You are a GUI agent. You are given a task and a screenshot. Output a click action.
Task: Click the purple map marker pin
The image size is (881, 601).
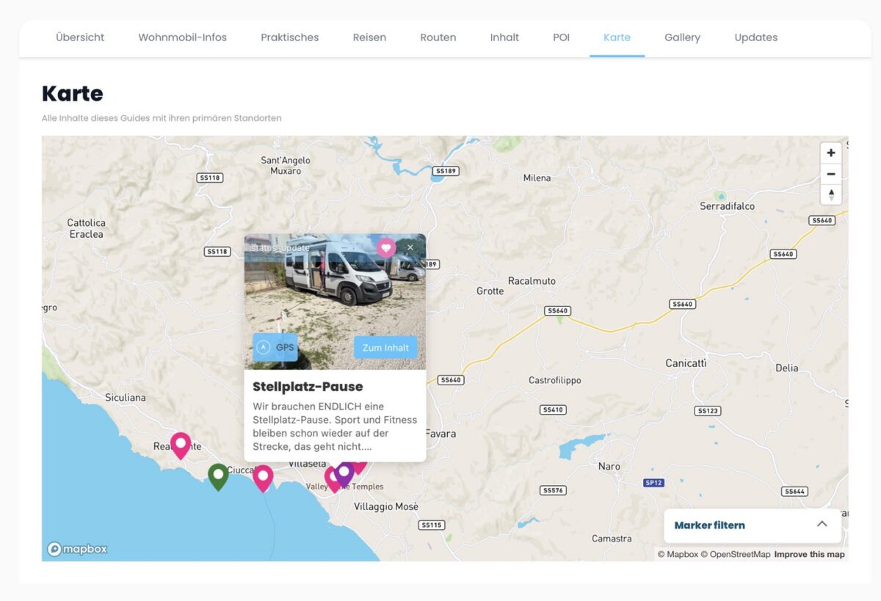click(x=344, y=472)
